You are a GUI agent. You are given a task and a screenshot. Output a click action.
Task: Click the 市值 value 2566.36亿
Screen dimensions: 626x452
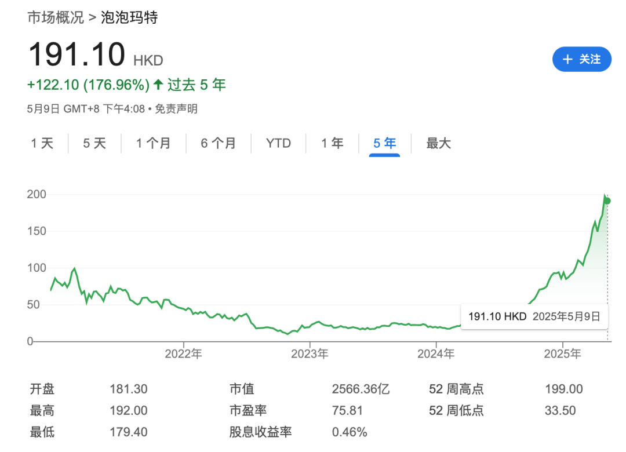[x=361, y=389]
